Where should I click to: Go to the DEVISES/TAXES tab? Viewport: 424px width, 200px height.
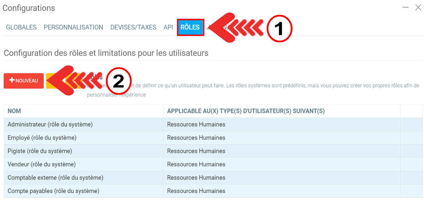coord(133,27)
